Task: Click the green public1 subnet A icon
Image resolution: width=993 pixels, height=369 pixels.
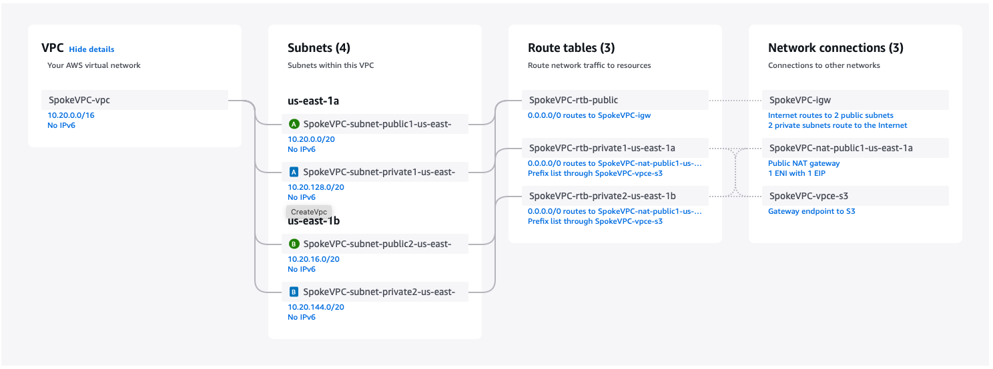Action: pyautogui.click(x=294, y=124)
